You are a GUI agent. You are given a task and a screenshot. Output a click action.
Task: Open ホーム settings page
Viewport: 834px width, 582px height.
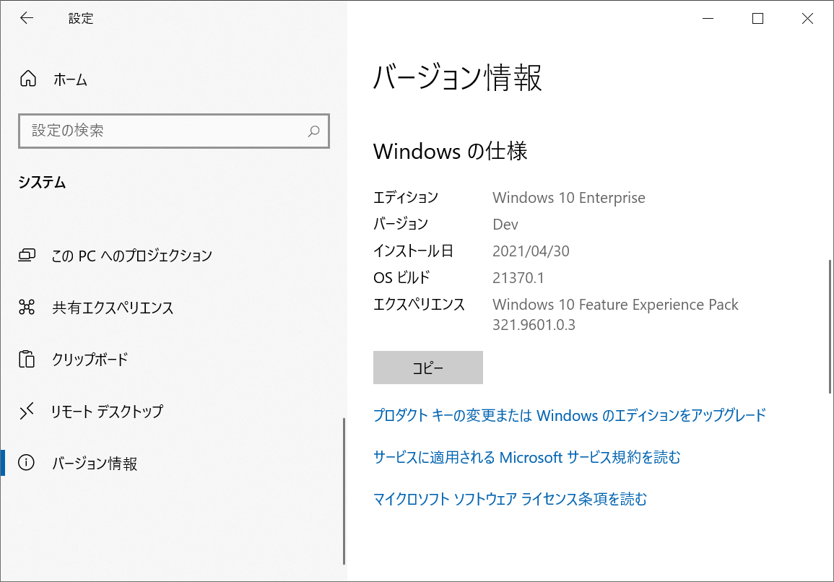70,79
